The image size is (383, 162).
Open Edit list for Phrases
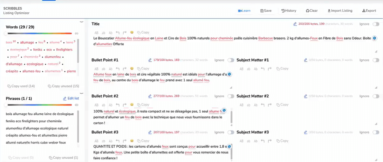click(x=71, y=98)
